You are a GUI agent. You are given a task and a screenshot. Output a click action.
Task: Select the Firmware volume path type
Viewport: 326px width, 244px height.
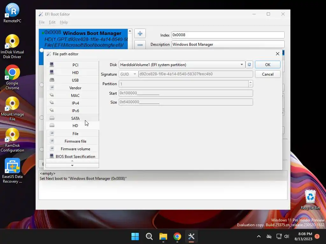72,149
